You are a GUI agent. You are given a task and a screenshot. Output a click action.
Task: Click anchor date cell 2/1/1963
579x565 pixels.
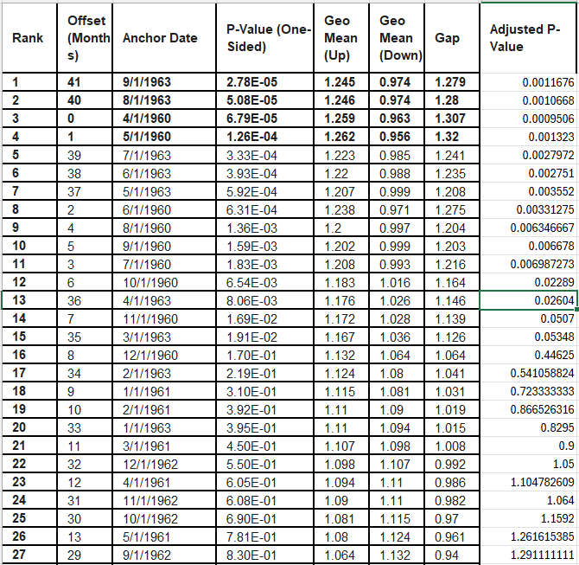[164, 373]
